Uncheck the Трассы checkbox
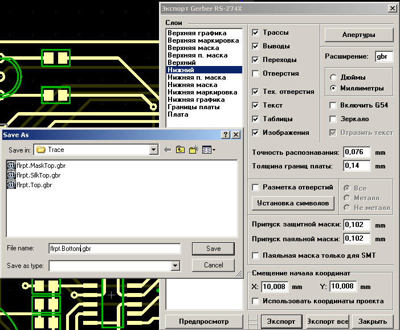This screenshot has height=330, width=400. point(256,32)
